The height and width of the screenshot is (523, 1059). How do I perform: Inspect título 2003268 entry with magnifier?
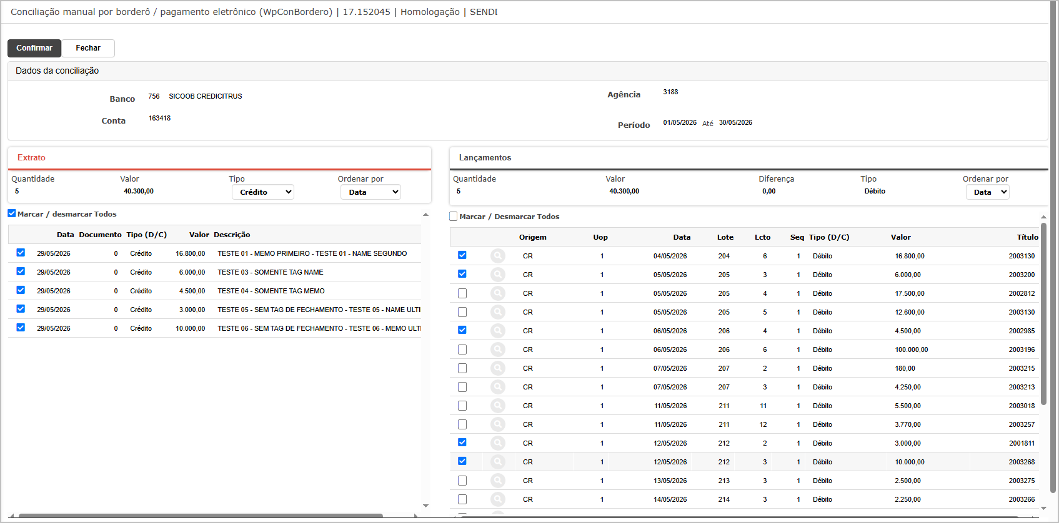497,462
